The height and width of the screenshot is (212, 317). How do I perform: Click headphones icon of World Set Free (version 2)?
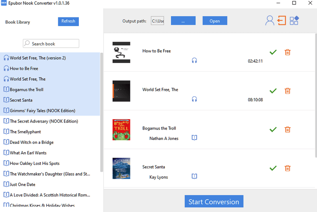pyautogui.click(x=6, y=58)
